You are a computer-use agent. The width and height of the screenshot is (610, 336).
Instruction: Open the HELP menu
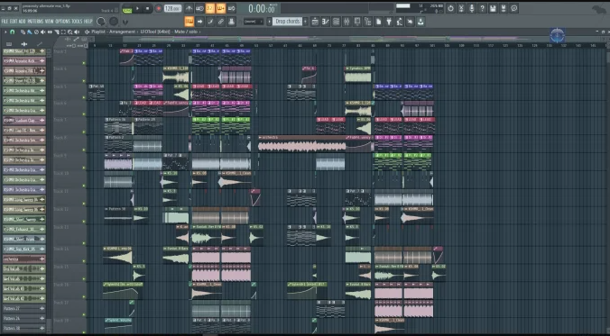[x=88, y=22]
